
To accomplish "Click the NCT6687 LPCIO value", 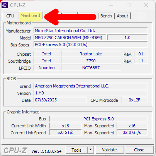I will point(91,68).
